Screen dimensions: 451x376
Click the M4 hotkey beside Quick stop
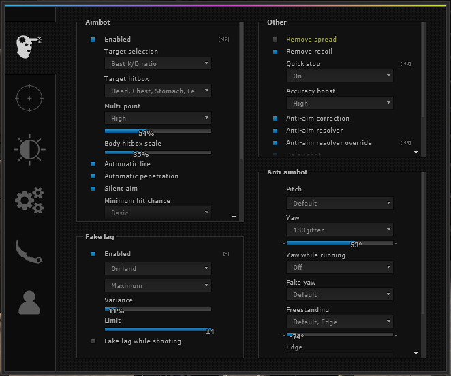405,64
